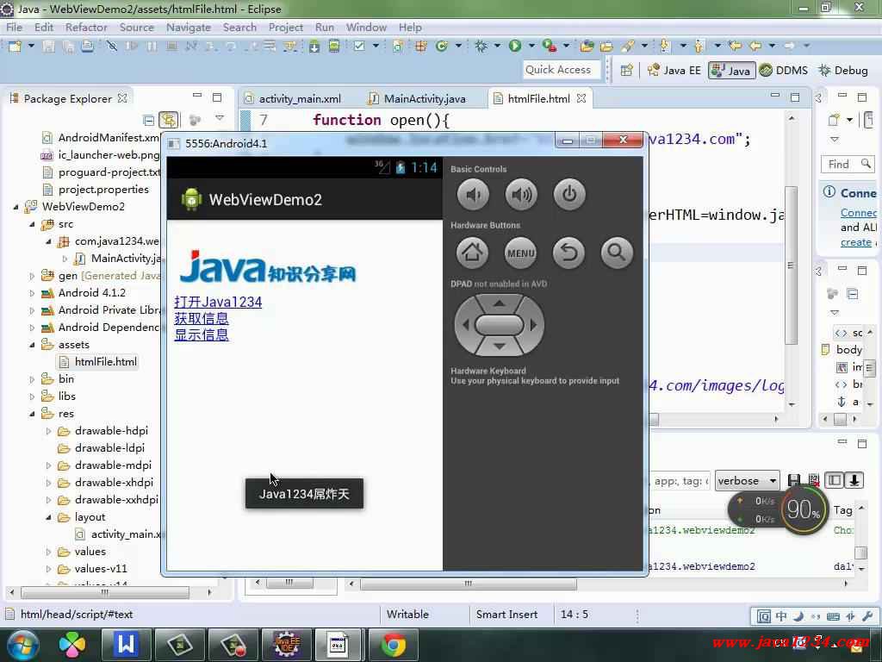Image resolution: width=882 pixels, height=662 pixels.
Task: Click the Debug bug toolbar icon
Action: tap(481, 46)
